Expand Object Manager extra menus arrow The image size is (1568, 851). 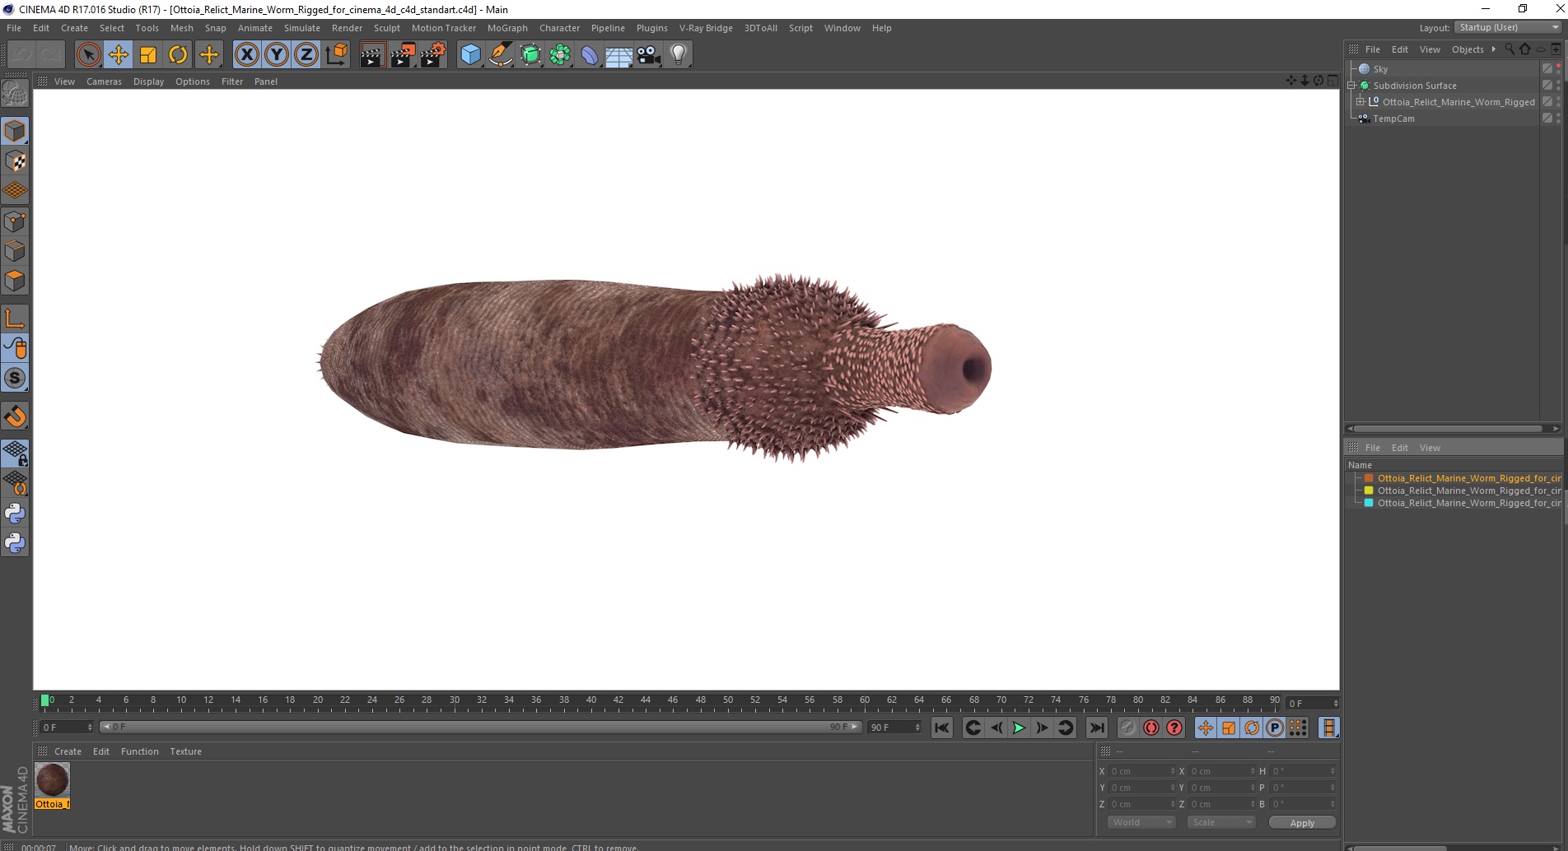pyautogui.click(x=1493, y=49)
